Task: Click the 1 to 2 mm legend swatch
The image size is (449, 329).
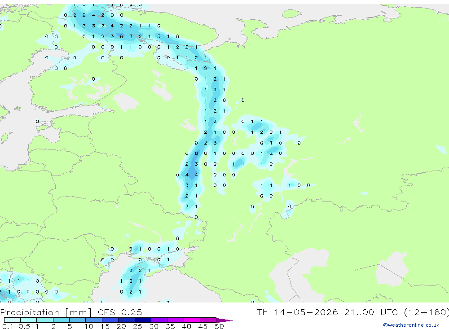Action: pyautogui.click(x=45, y=320)
